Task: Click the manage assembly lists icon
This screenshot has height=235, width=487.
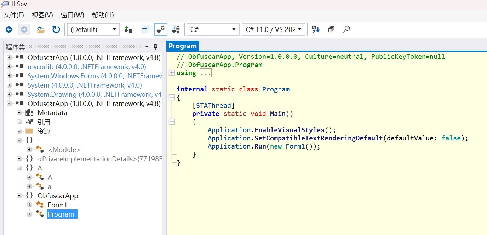Action: click(x=128, y=29)
